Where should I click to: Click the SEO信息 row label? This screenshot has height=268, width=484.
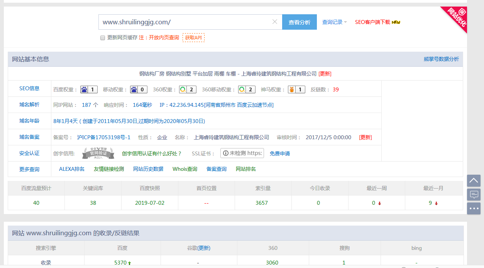coord(29,88)
